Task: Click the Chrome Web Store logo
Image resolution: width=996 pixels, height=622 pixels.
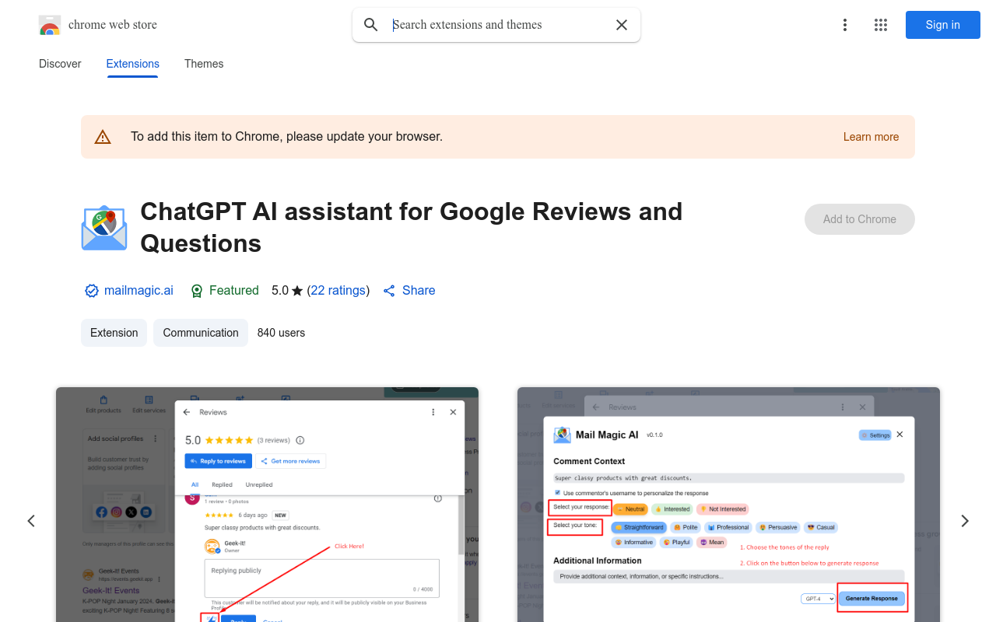Action: [50, 25]
